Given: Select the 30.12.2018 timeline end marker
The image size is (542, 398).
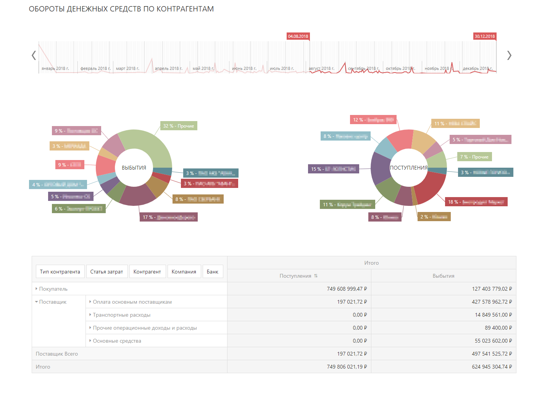Looking at the screenshot, I should pyautogui.click(x=484, y=36).
